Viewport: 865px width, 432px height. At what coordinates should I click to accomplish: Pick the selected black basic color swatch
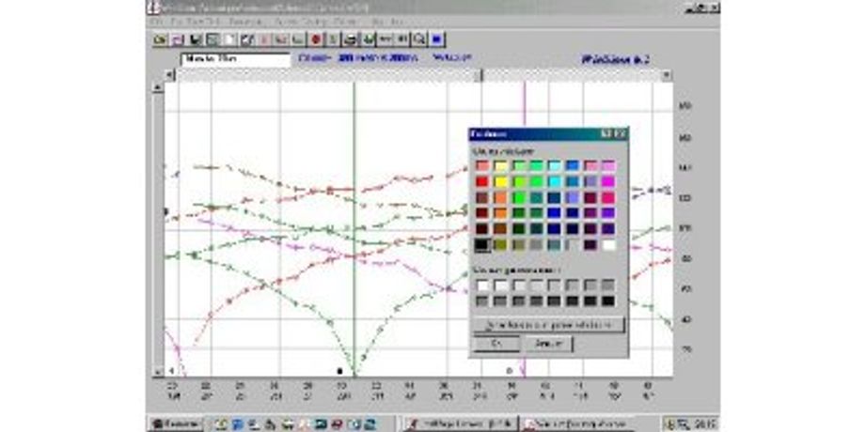coord(482,245)
